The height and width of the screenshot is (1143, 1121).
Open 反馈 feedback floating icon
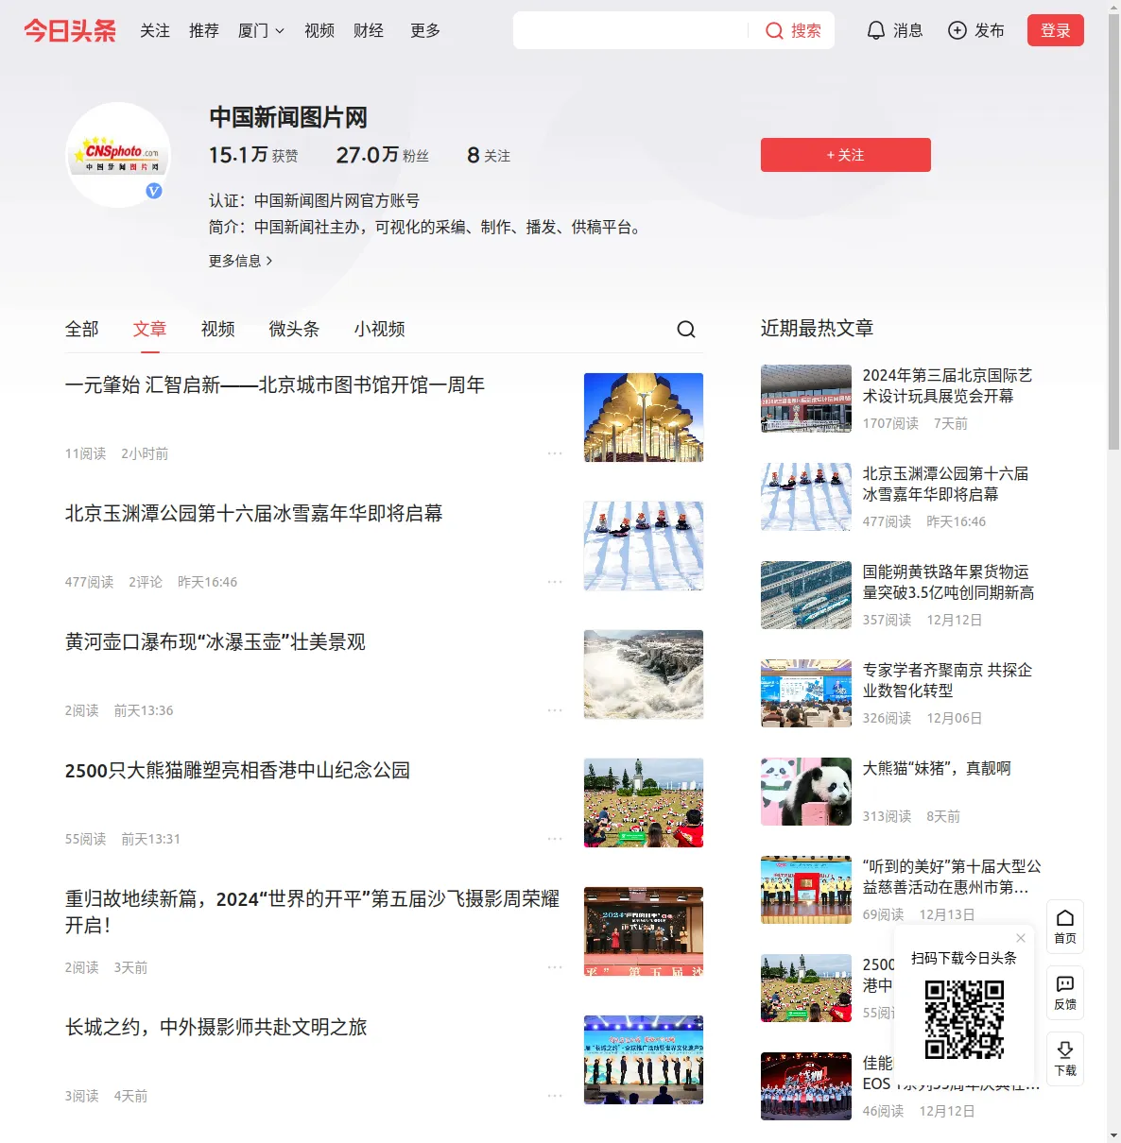click(1065, 993)
